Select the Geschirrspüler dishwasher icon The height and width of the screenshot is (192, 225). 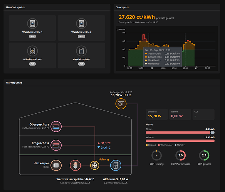(x=81, y=51)
